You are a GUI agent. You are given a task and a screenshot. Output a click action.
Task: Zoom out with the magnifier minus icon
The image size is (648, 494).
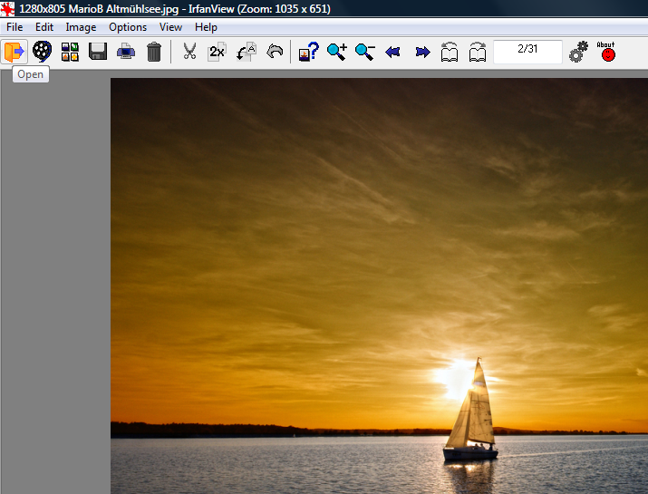click(x=365, y=52)
